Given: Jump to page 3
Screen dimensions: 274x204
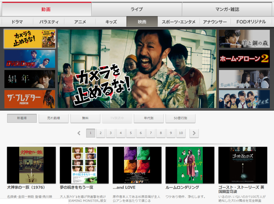Looking at the screenshot, I should click(x=111, y=133).
